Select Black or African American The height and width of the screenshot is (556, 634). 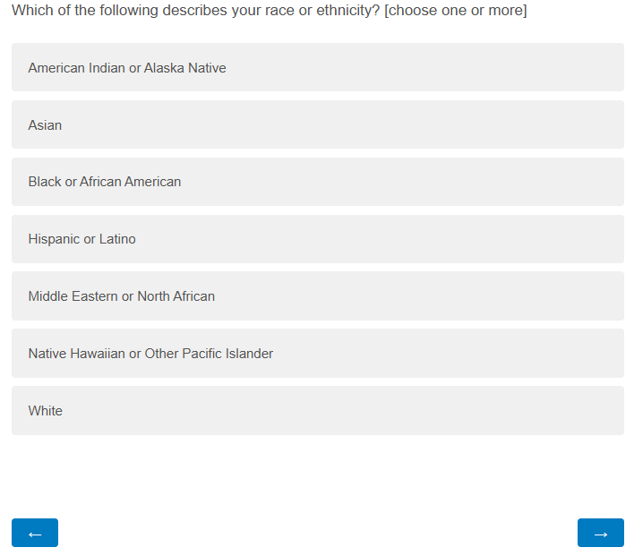[317, 182]
